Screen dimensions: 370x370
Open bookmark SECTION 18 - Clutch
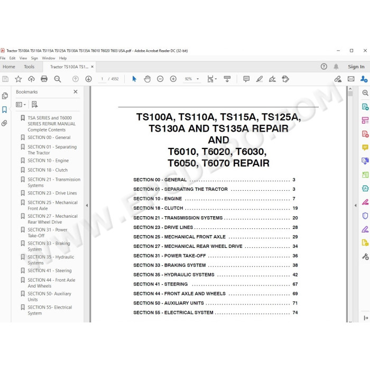pyautogui.click(x=48, y=170)
